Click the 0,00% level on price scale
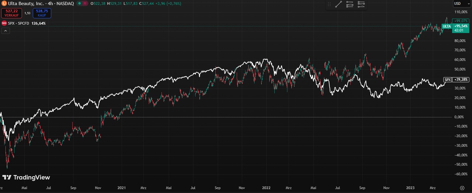 click(x=459, y=117)
